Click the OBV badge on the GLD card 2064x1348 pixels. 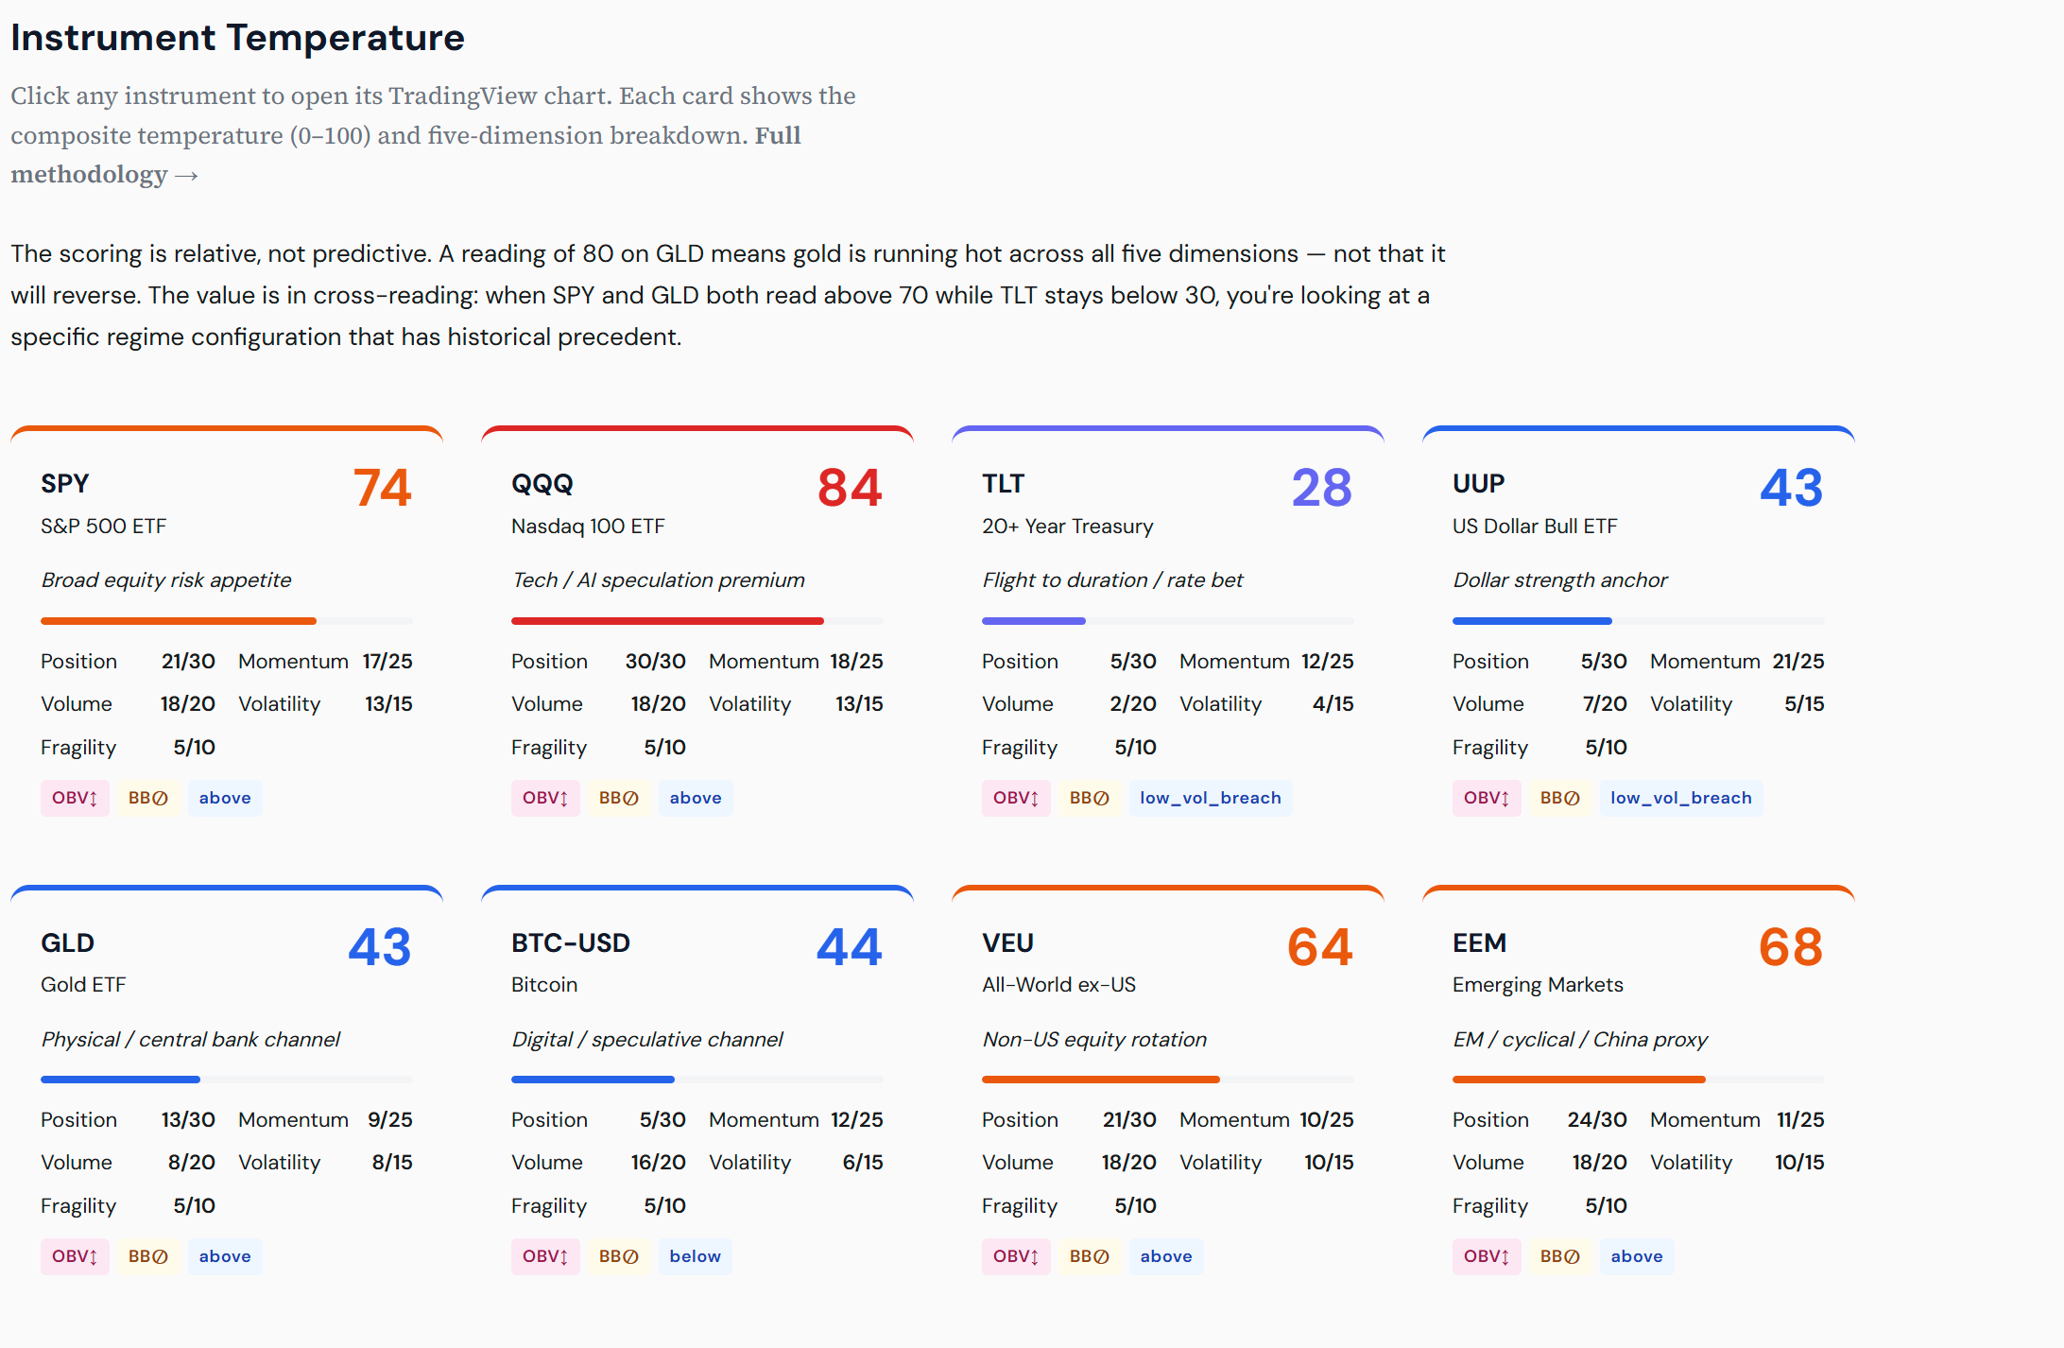click(75, 1255)
